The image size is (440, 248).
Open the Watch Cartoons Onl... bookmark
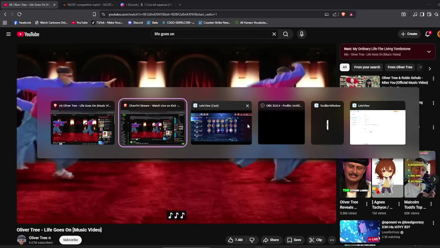pos(51,23)
